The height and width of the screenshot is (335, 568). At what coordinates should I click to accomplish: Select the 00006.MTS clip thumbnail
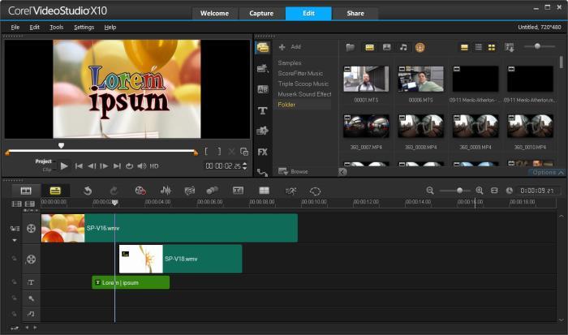[x=420, y=79]
